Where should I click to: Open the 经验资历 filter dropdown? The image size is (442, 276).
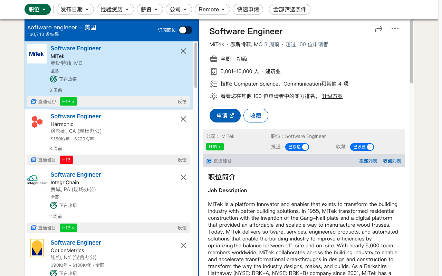tap(115, 9)
